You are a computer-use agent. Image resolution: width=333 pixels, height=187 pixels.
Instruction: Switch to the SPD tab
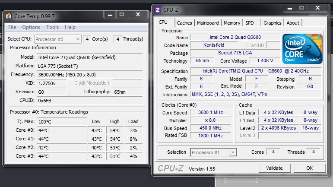[250, 23]
